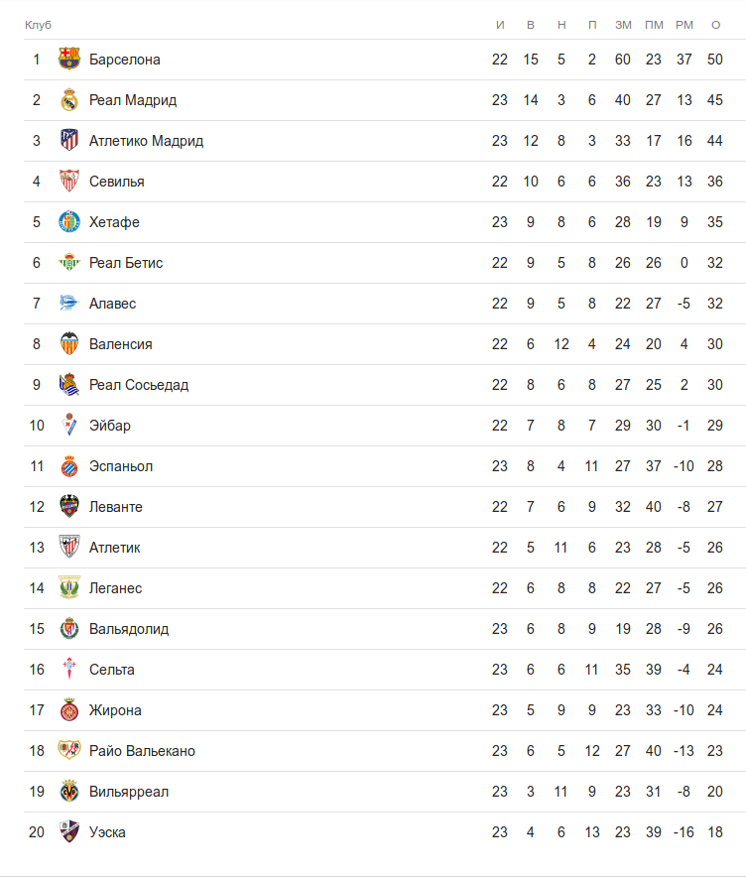Select the Жирона club logo

(x=68, y=710)
